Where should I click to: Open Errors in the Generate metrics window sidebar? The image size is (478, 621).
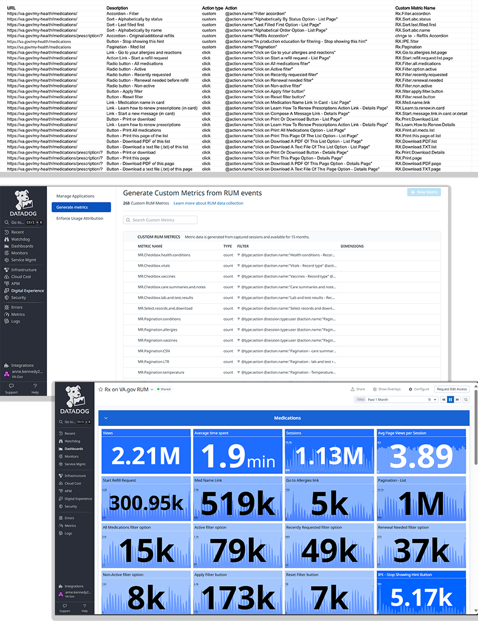pos(14,307)
